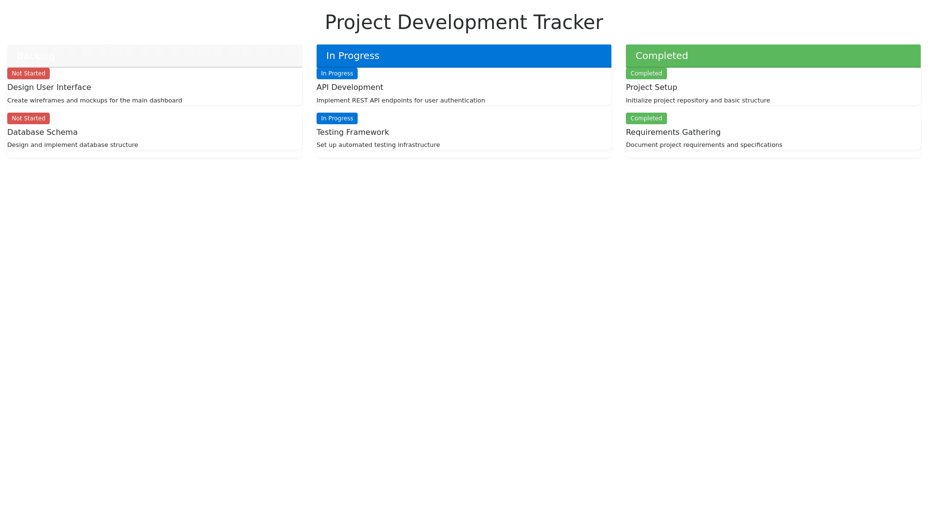Click In Progress badge on API Development

337,73
